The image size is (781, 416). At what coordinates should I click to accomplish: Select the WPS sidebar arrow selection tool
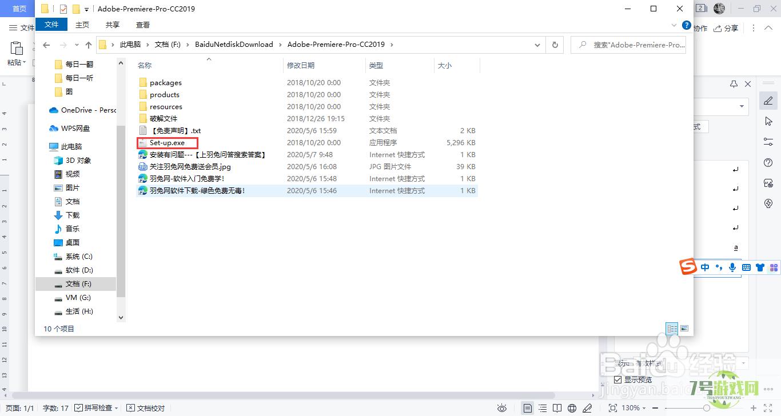pyautogui.click(x=768, y=121)
